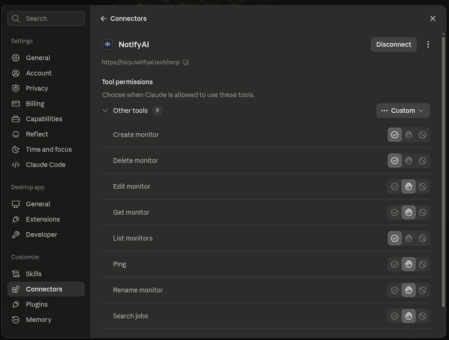Click the Tool permissions heading
This screenshot has width=449, height=340.
(x=127, y=82)
